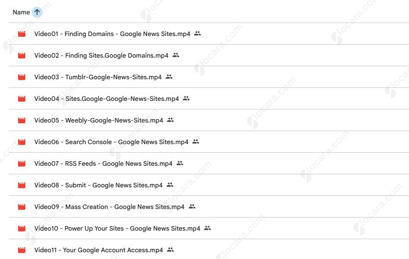Click the Name column header

point(21,12)
